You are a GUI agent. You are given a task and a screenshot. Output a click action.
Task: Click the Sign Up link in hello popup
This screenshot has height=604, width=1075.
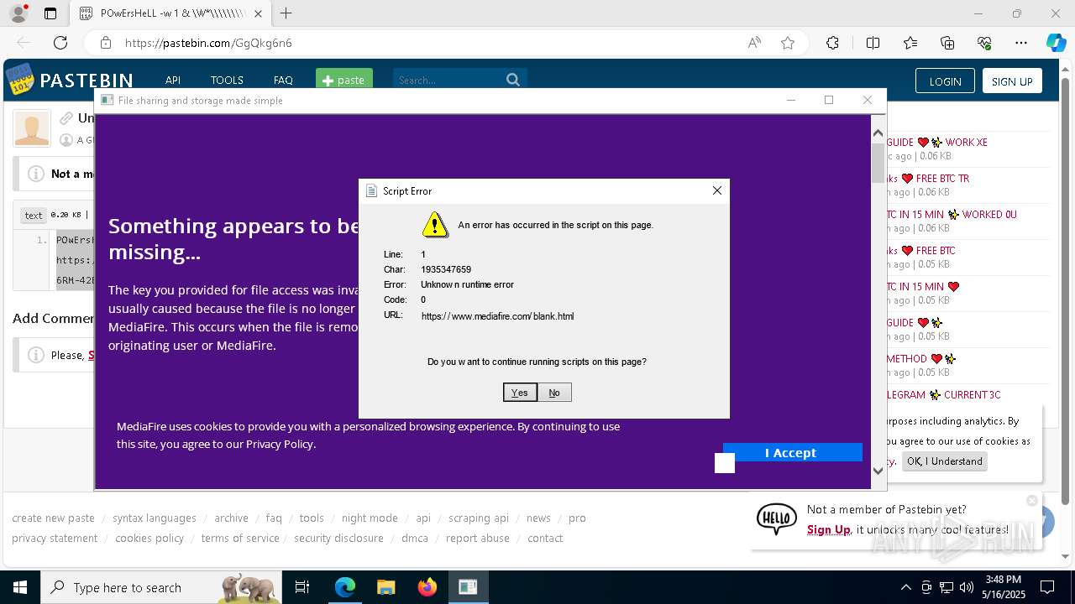coord(829,529)
